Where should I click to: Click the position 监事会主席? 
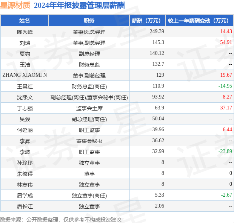89,108
